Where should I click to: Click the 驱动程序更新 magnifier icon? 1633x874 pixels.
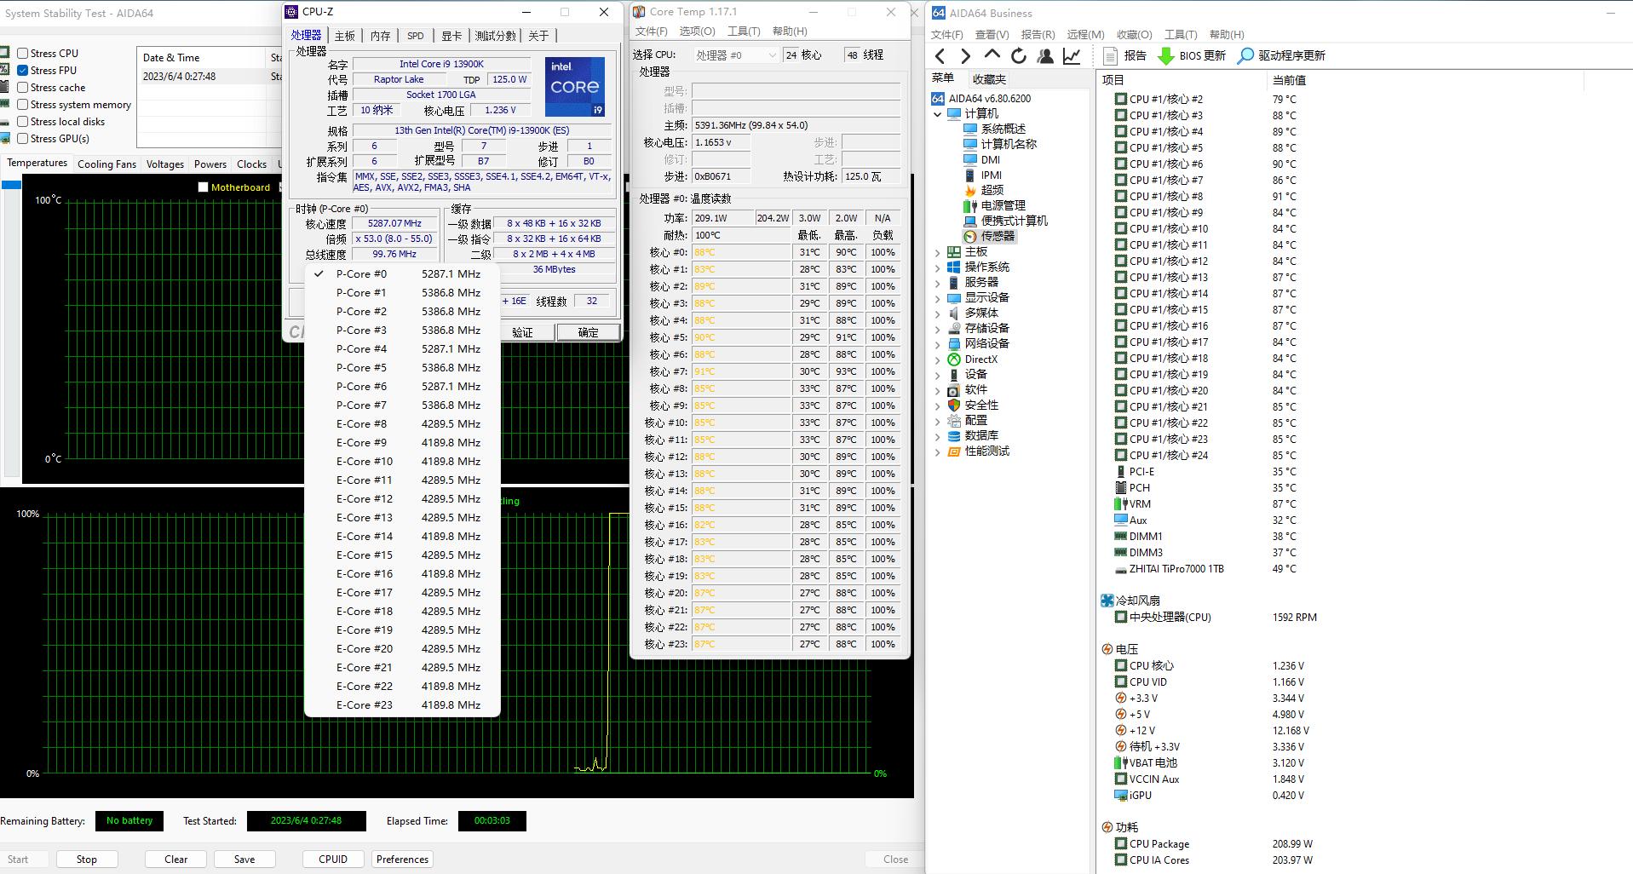1245,56
